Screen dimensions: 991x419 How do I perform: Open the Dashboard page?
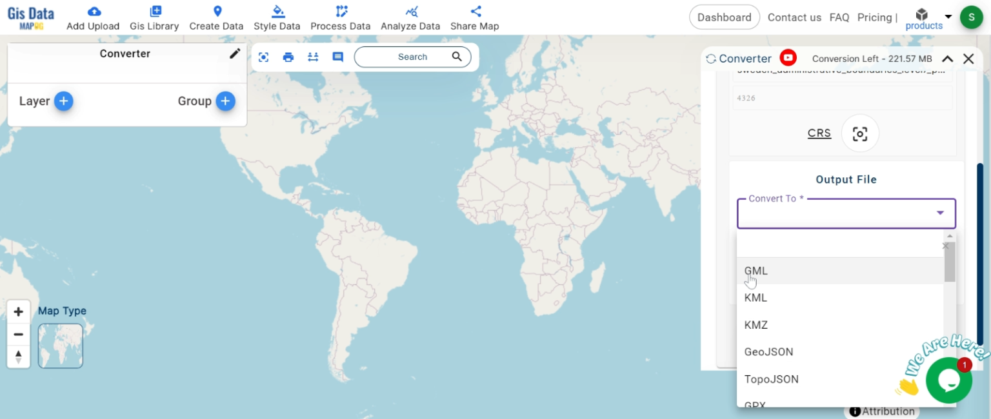pos(725,17)
